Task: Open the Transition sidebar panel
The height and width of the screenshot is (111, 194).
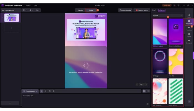Action: [x=189, y=29]
